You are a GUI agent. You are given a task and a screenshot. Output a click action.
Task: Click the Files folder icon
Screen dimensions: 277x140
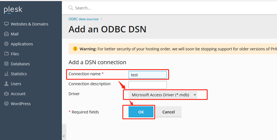6,54
